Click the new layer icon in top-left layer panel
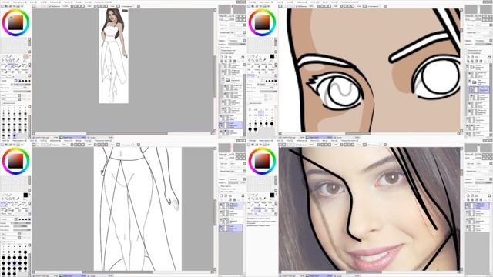Screen dimensions: 493x277 tap(223, 58)
